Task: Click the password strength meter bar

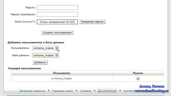Action: 57,22
